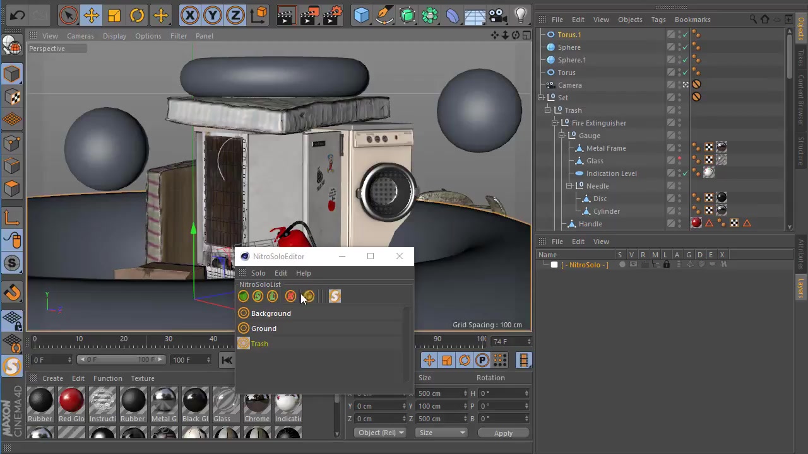Select the Live Selection tool

click(x=68, y=15)
